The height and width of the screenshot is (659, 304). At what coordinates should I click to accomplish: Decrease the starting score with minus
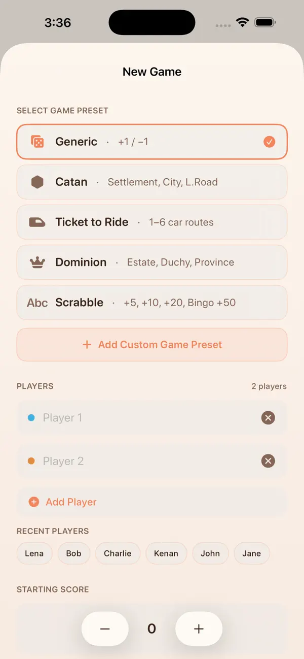105,629
